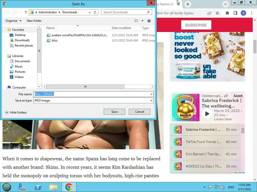
Task: Open the Music library
Action: pos(19,66)
